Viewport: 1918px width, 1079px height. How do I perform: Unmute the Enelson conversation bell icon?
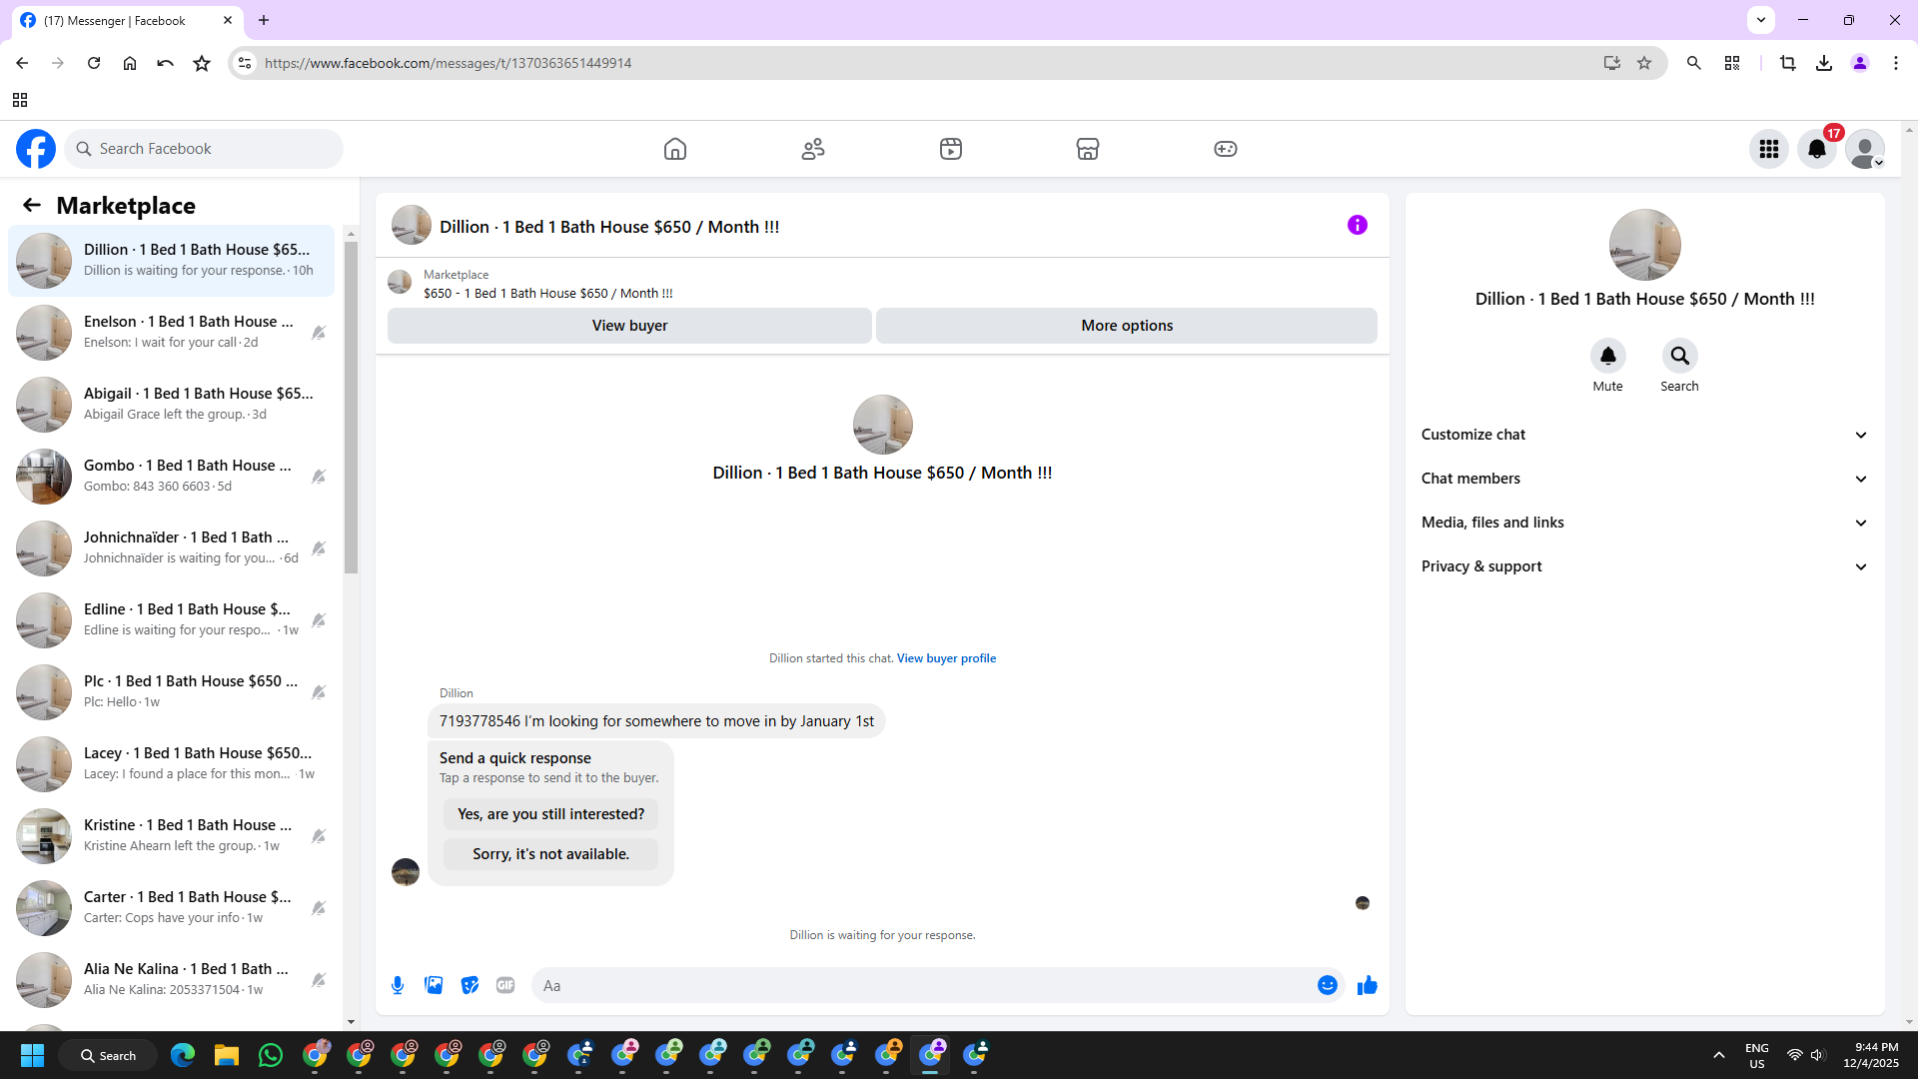click(319, 333)
